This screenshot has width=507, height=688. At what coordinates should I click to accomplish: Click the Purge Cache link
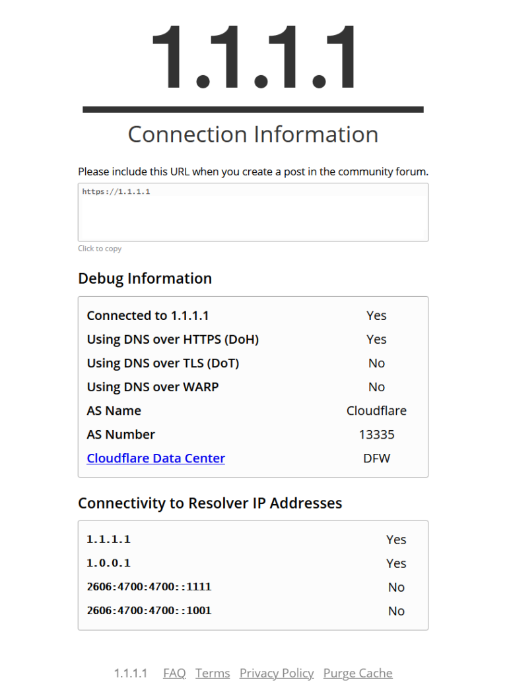tap(358, 673)
